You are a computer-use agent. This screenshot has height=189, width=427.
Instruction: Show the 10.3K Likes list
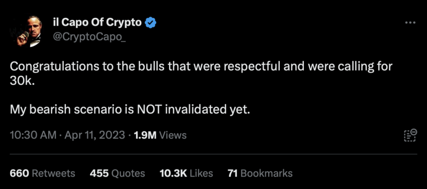point(186,173)
